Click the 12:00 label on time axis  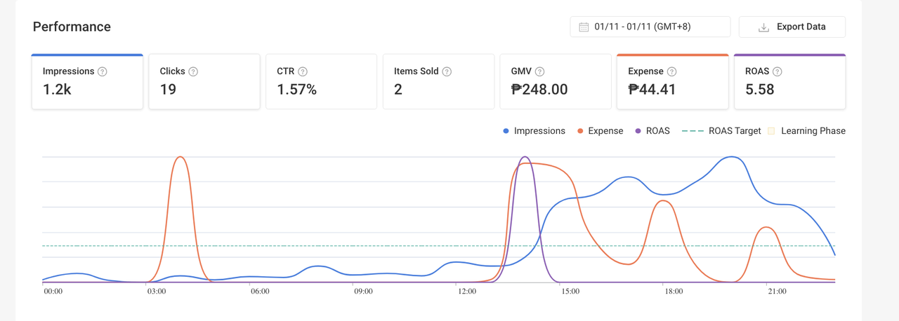pos(466,291)
